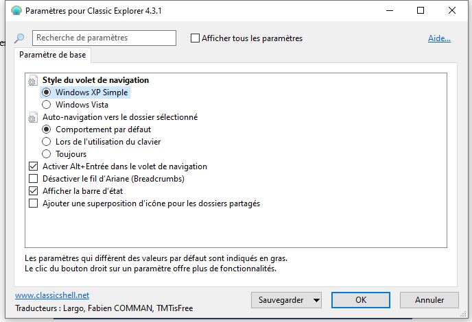Open the Aide... help link

[x=439, y=38]
